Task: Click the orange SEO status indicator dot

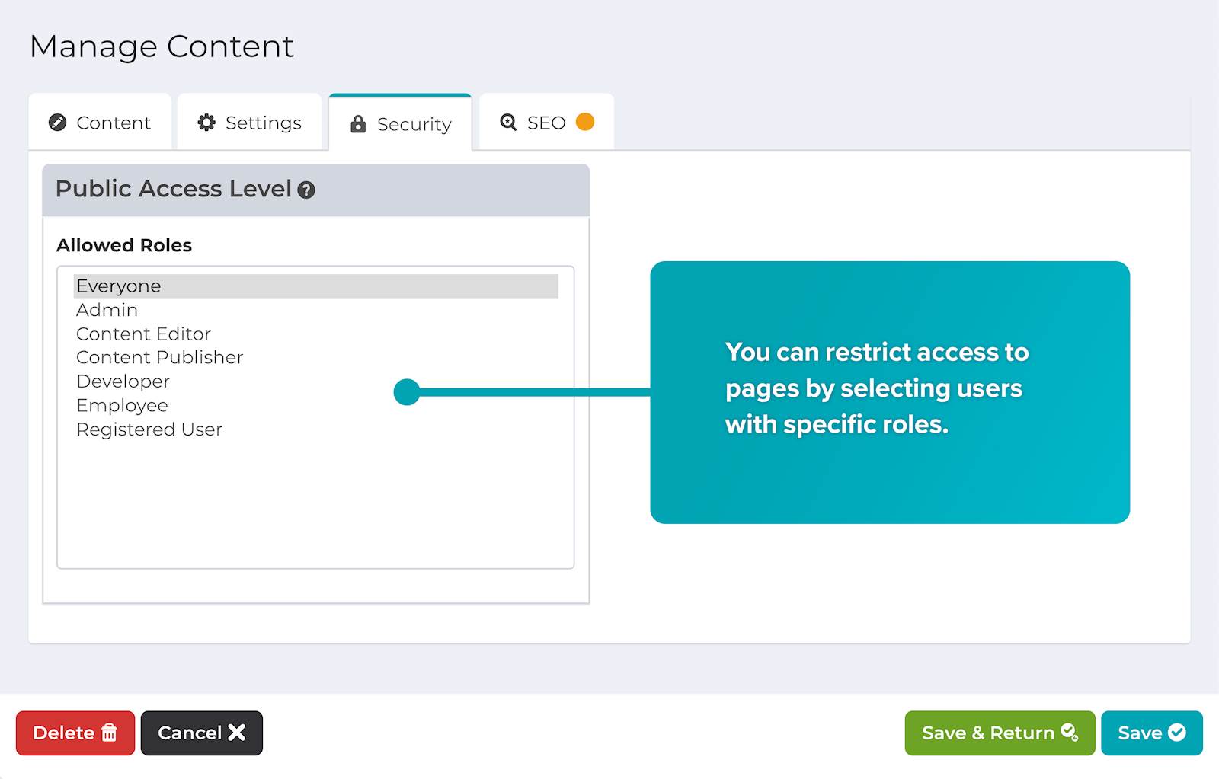Action: pos(585,122)
